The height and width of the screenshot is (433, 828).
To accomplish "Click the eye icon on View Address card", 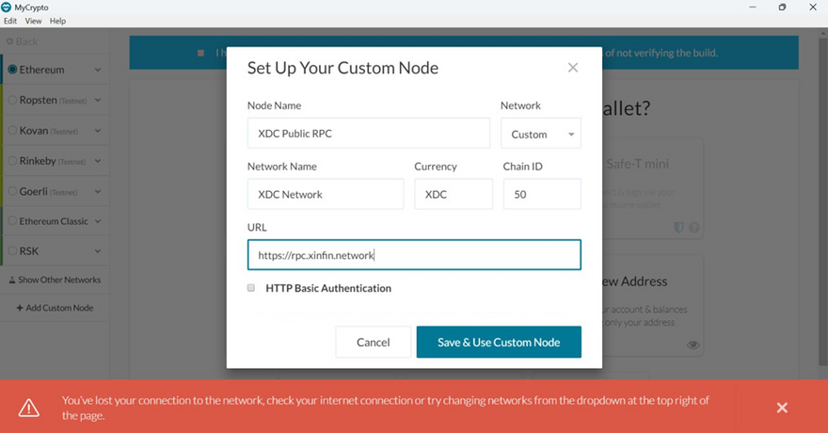I will [x=693, y=345].
